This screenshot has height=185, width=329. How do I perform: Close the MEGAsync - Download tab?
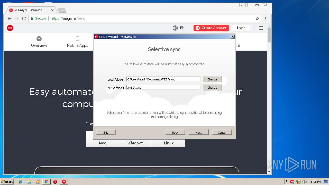coord(52,10)
